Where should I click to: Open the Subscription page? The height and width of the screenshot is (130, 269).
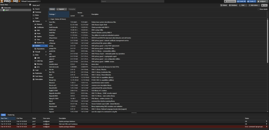[39, 79]
